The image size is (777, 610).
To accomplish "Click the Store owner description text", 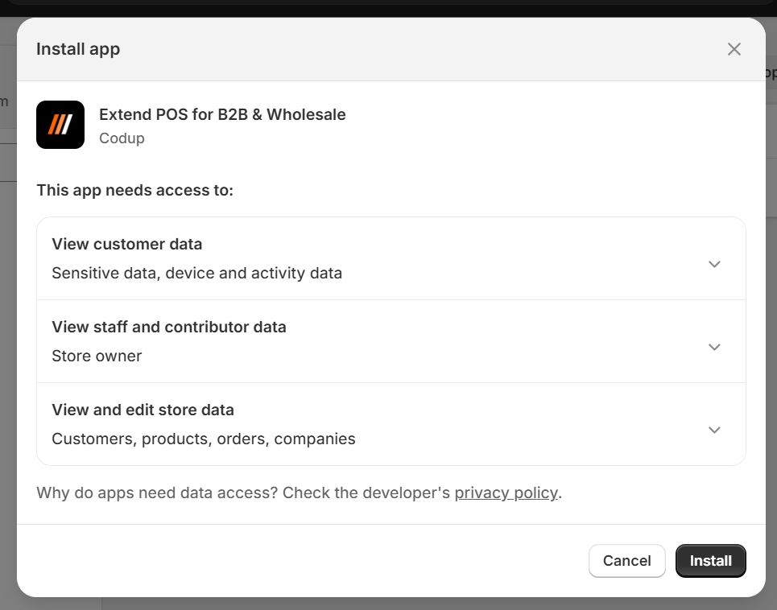I will pos(97,356).
